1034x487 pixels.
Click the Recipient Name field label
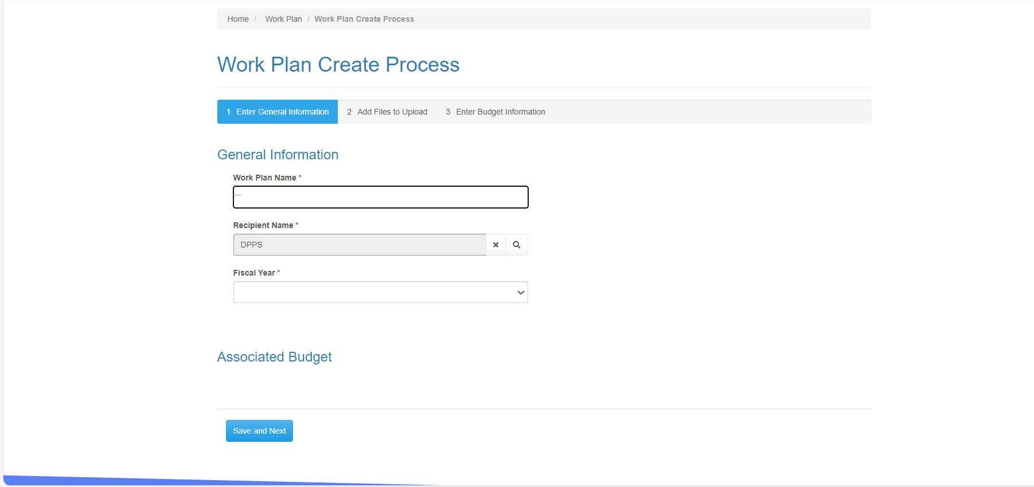pyautogui.click(x=263, y=225)
